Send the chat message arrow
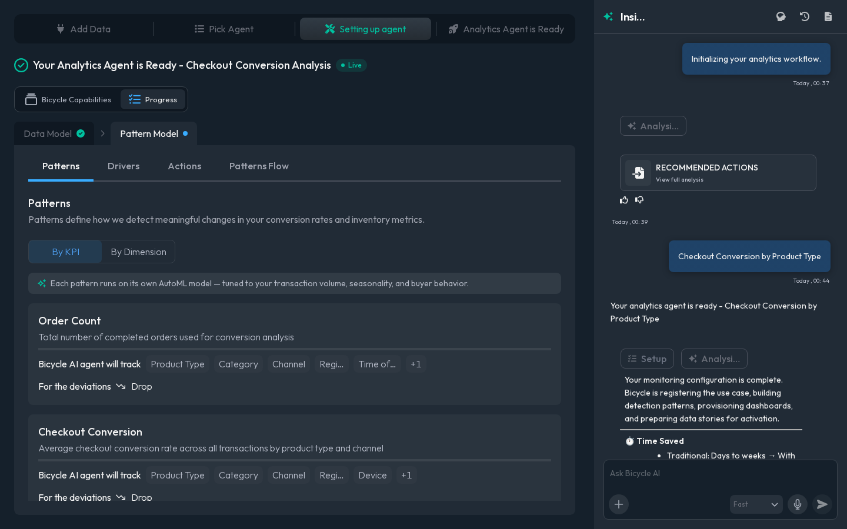Viewport: 847px width, 529px height. tap(822, 504)
